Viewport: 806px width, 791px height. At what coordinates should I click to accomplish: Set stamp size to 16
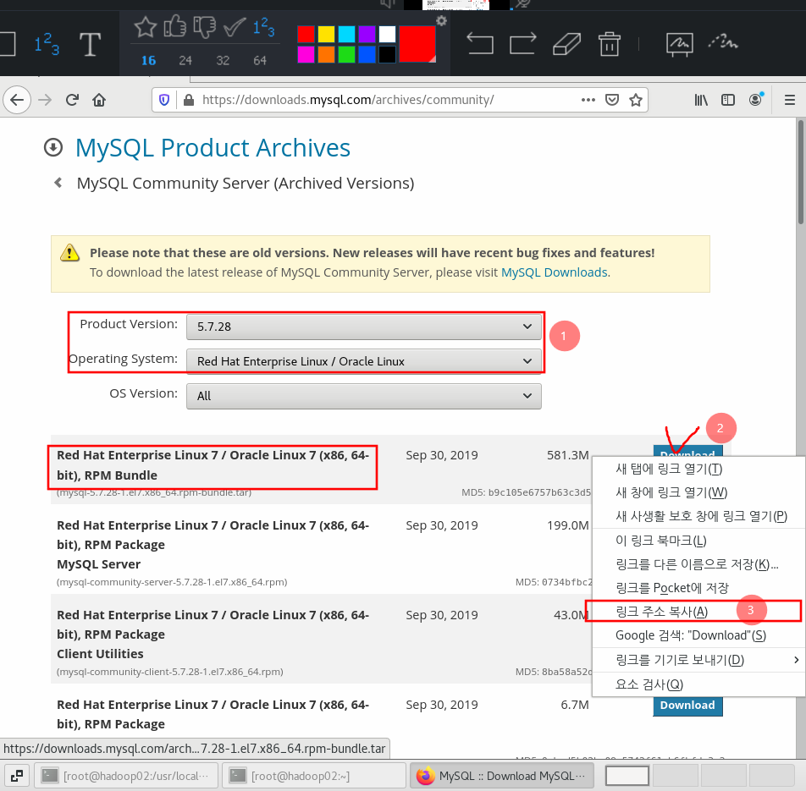(148, 61)
